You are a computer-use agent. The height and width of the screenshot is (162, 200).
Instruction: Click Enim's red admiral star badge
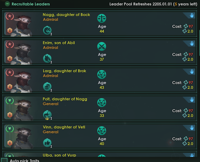(9, 44)
